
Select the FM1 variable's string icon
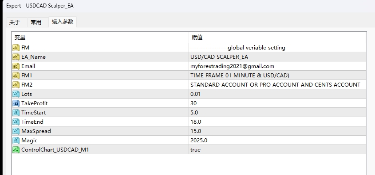click(x=16, y=76)
